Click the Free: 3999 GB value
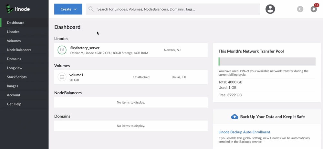 coord(230,95)
